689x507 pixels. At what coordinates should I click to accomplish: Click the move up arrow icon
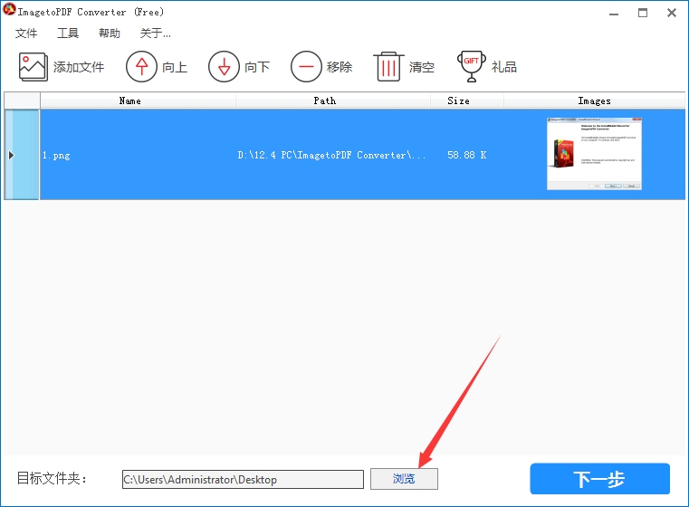pos(141,67)
